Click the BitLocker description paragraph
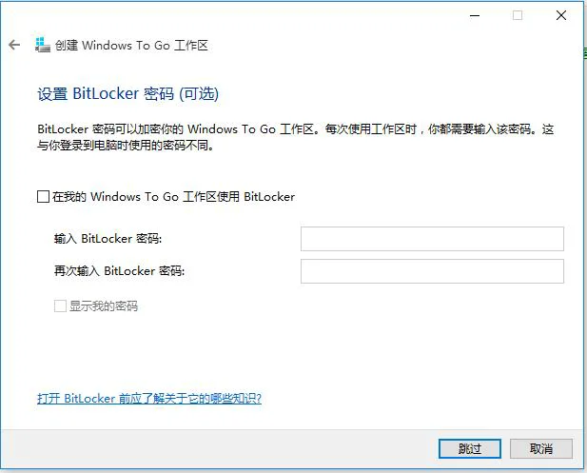 click(295, 137)
